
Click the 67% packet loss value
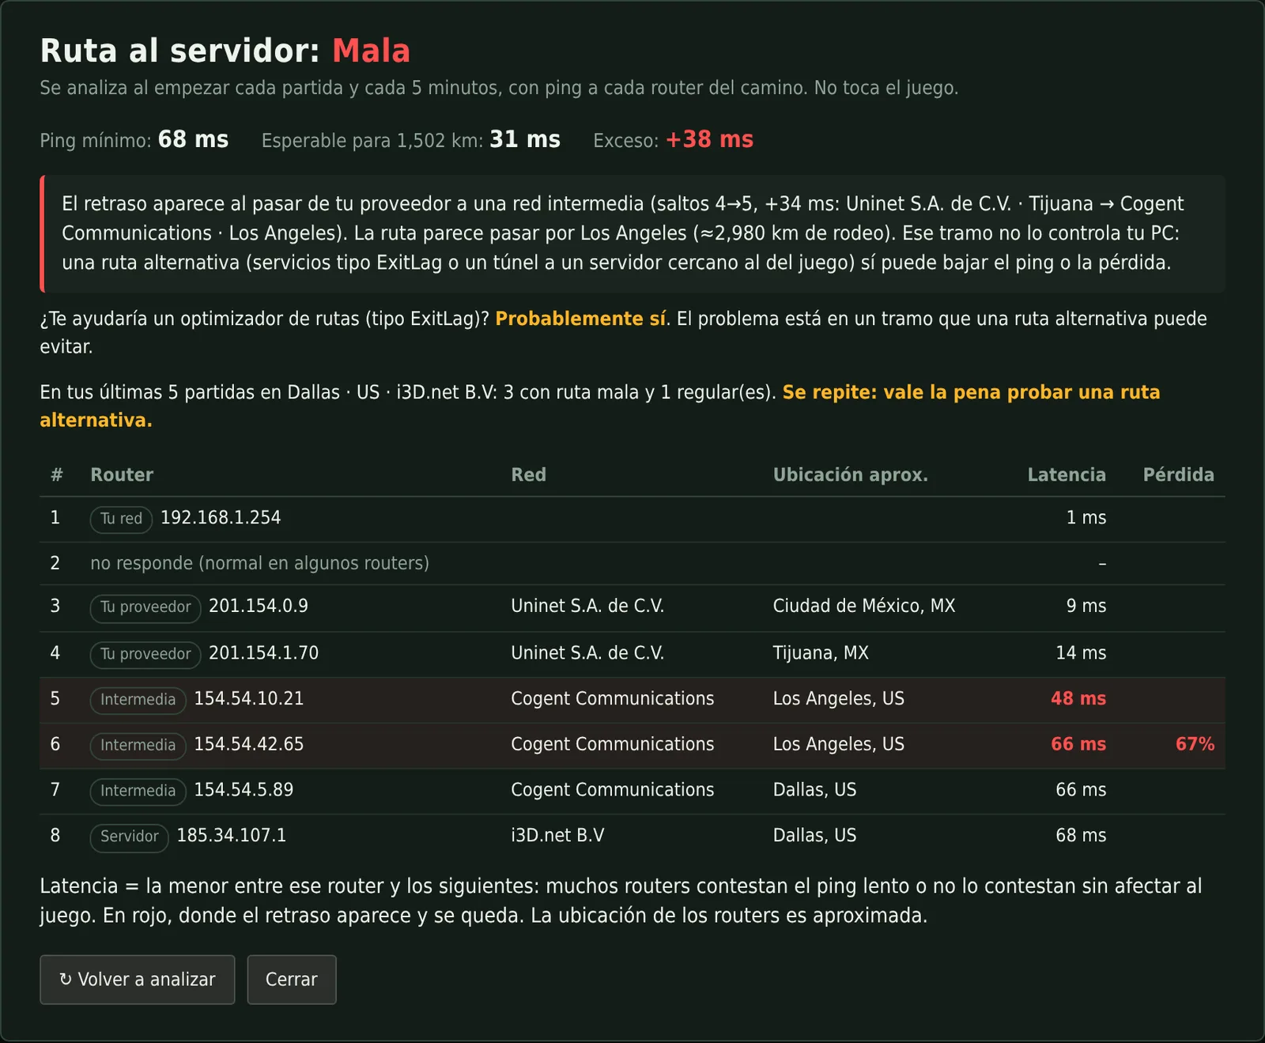[x=1195, y=744]
